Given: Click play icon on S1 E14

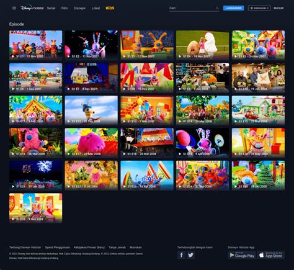Looking at the screenshot, I should click(x=180, y=121).
